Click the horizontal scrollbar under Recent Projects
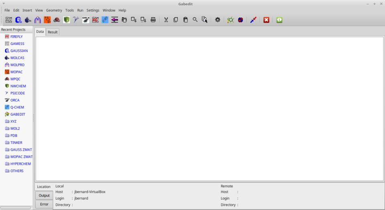Screen dimensions: 385x210 16,208
